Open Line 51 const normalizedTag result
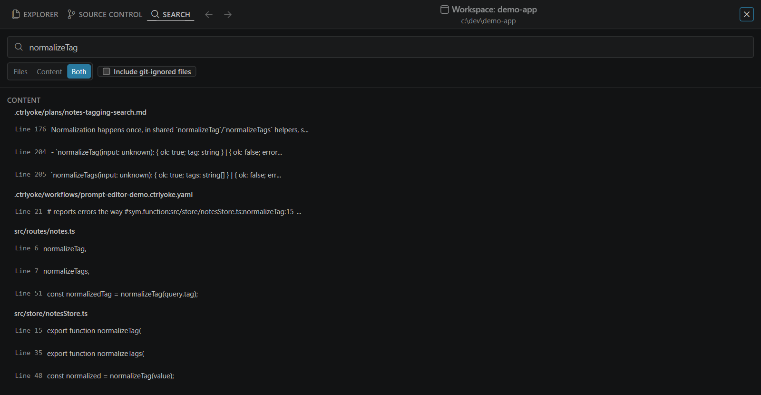The height and width of the screenshot is (395, 761). click(106, 294)
